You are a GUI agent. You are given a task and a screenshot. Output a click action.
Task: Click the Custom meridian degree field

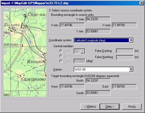pyautogui.click(x=79, y=61)
